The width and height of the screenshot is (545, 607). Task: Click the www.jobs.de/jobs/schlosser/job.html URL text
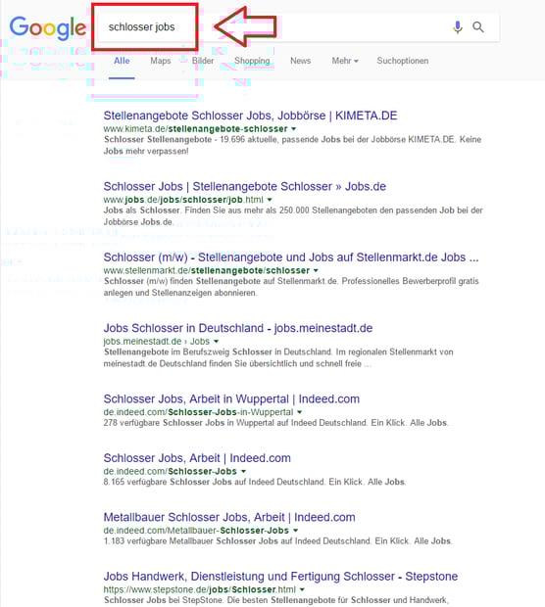coord(183,200)
